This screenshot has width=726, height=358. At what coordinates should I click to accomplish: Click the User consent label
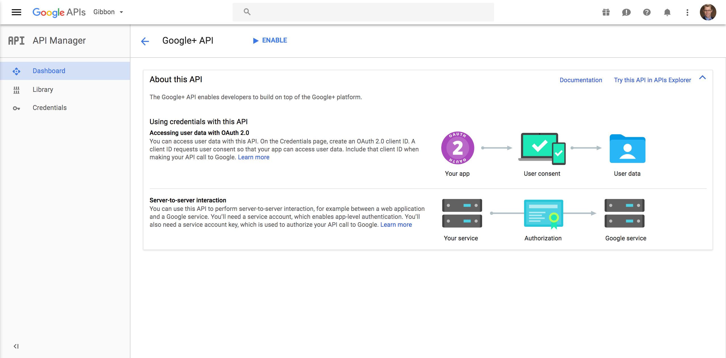[x=542, y=173]
